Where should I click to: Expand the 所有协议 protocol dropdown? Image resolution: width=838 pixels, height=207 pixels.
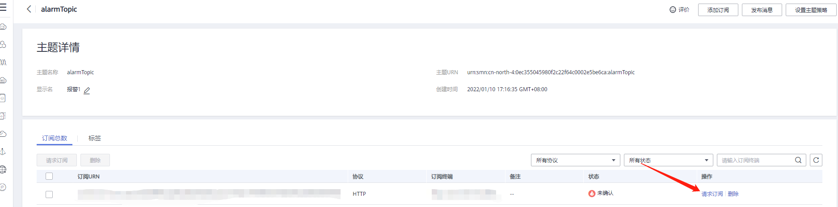click(x=575, y=160)
